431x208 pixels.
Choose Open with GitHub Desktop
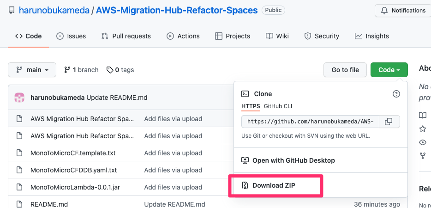pos(293,160)
